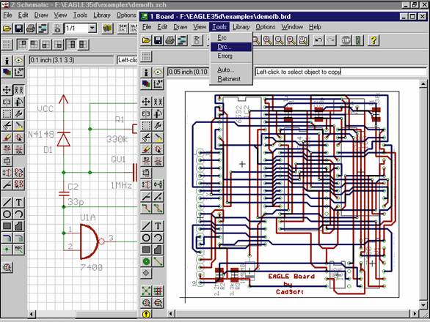Click the Stop button in Board toolbar

point(346,40)
